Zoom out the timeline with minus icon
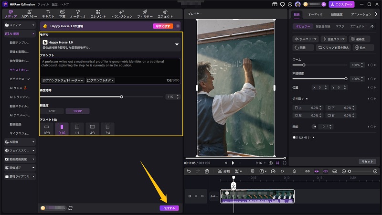Screen dimensions: 382x215 [x=344, y=172]
